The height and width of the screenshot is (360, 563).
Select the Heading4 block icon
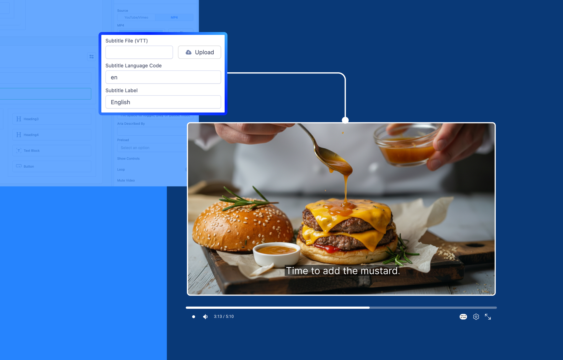(x=19, y=135)
